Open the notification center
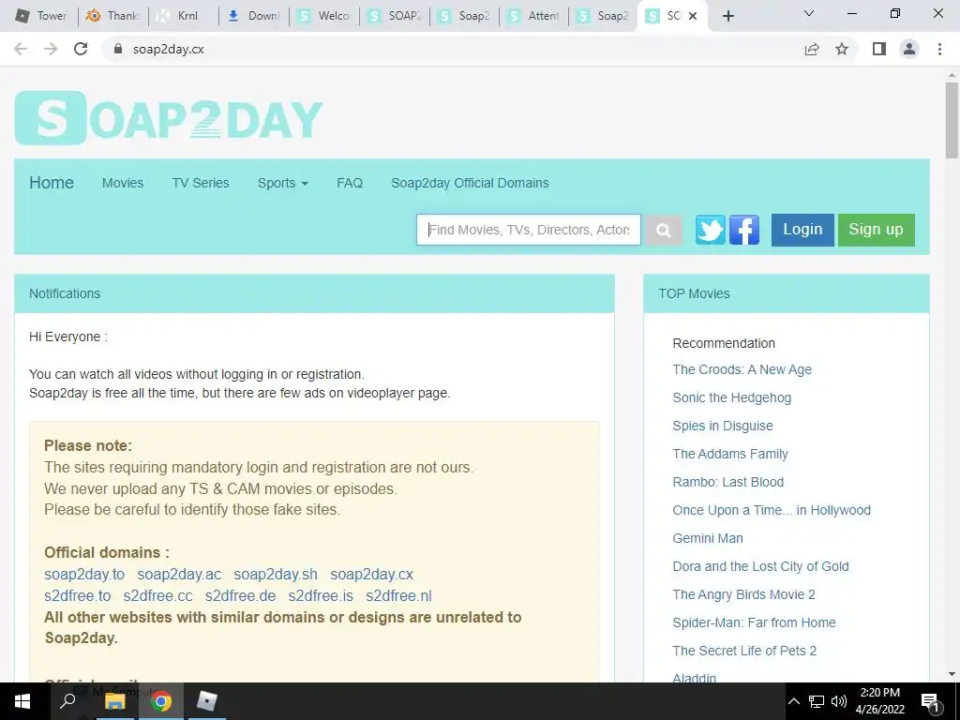Screen dimensions: 960x720 (x=931, y=701)
